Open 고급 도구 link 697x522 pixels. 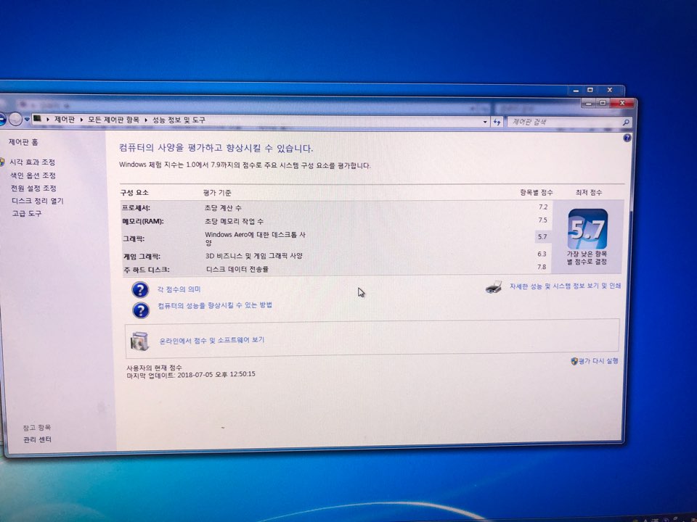pyautogui.click(x=27, y=213)
